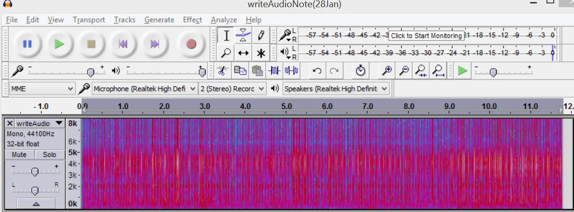Open the Speakers playback device dropdown

tap(336, 89)
